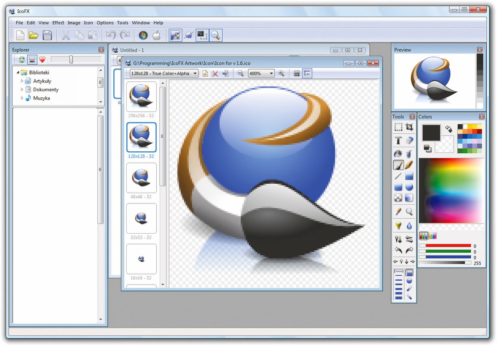This screenshot has width=497, height=346.
Task: Select the Flood Fill bucket tool
Action: [398, 154]
